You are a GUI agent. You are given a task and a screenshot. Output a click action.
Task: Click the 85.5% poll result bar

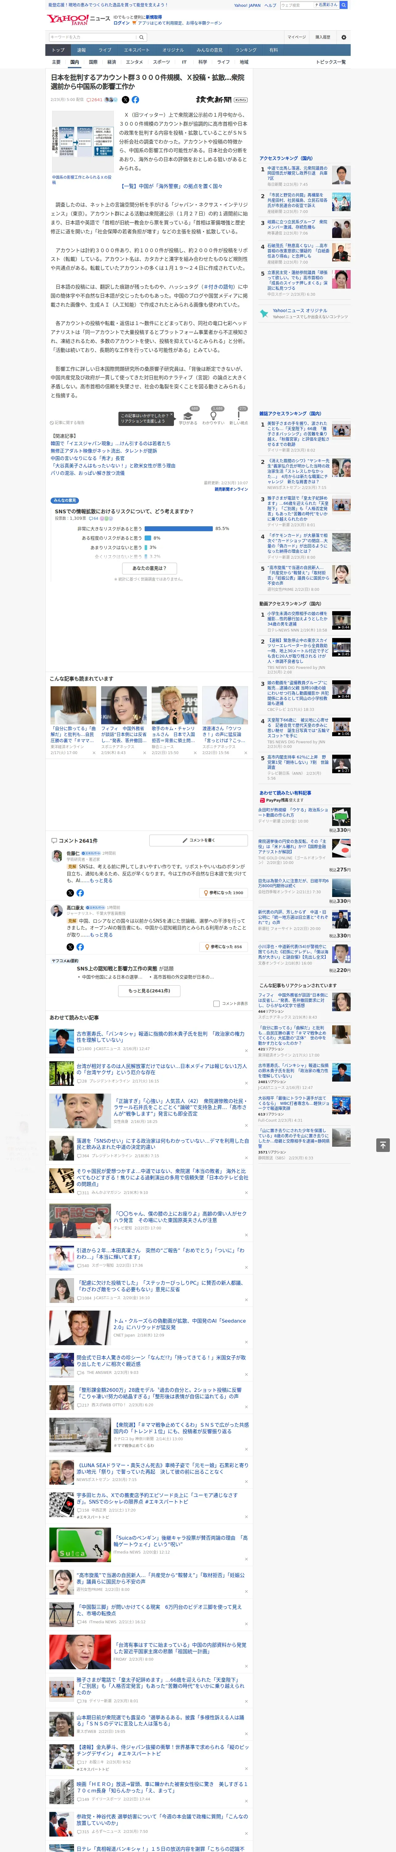pos(179,528)
